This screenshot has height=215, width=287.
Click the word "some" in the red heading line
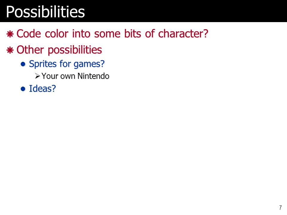click(x=107, y=34)
